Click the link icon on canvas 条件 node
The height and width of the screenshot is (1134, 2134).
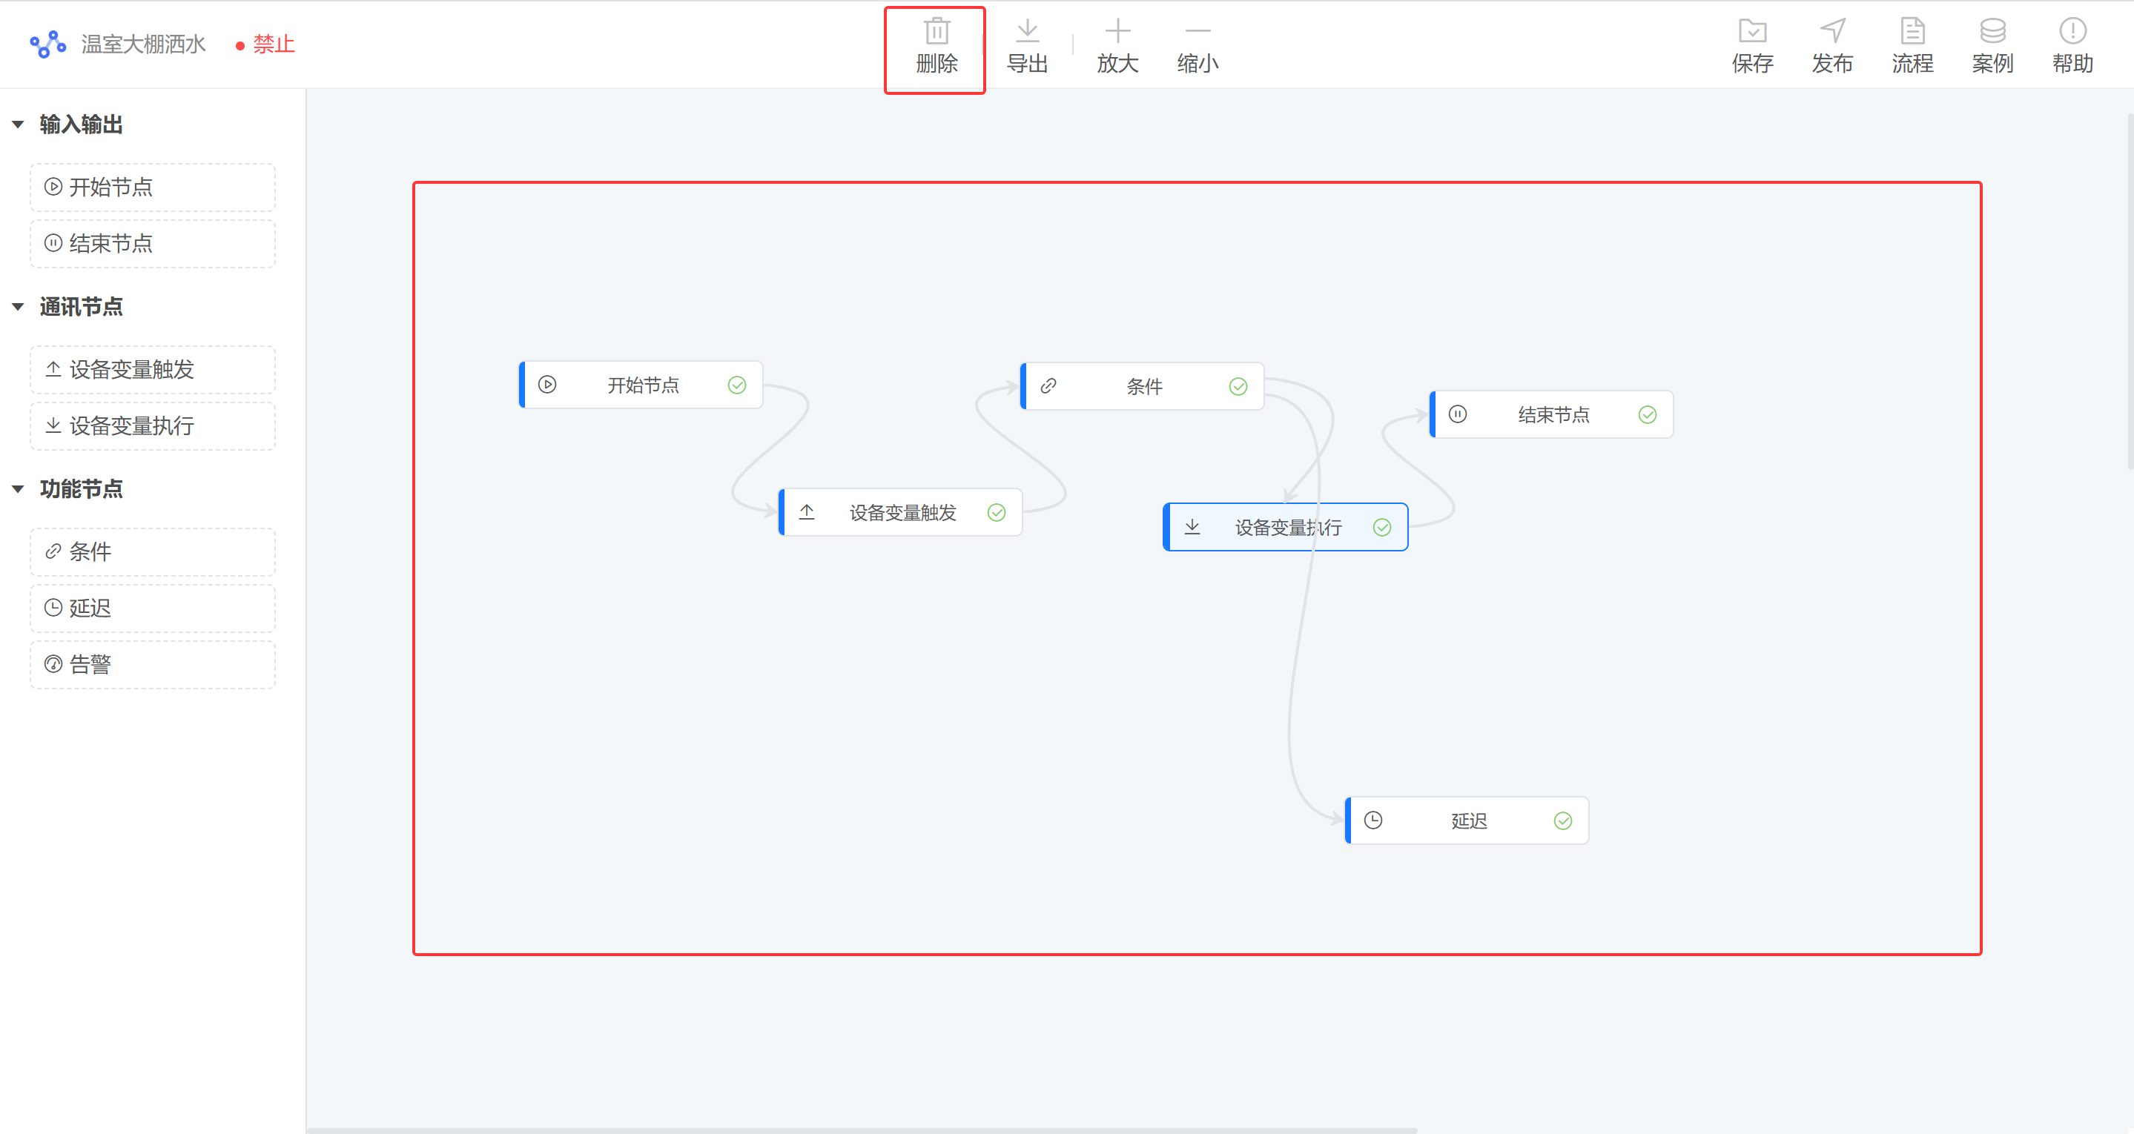tap(1048, 386)
